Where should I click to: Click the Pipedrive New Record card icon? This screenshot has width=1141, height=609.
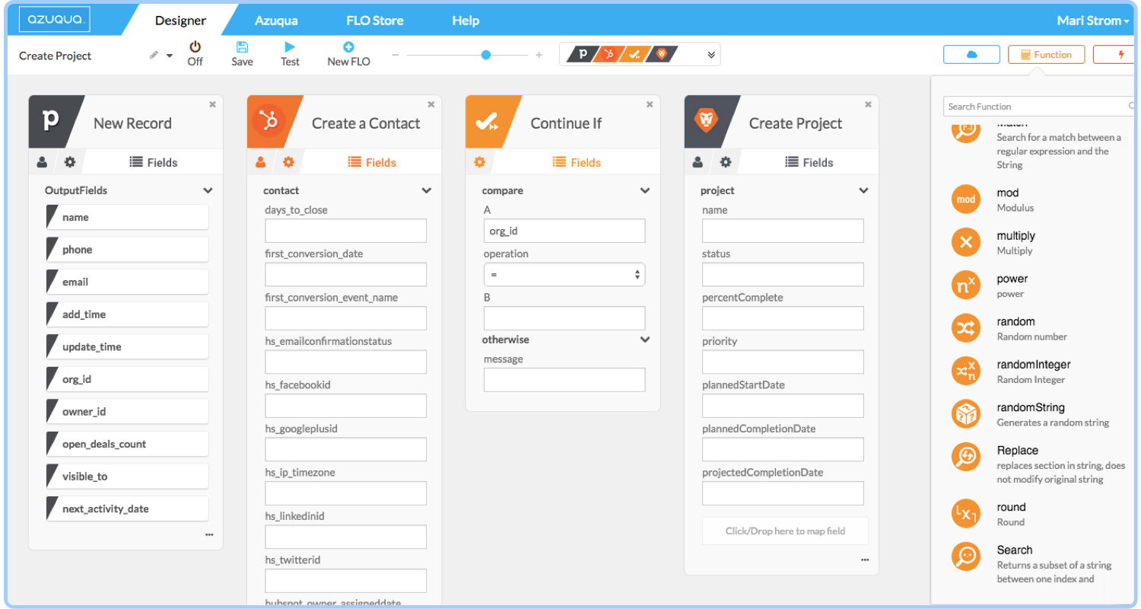pyautogui.click(x=51, y=121)
